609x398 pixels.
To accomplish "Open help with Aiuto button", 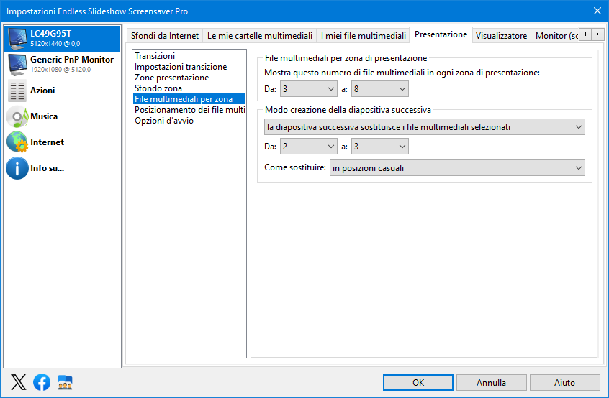I will tap(564, 382).
